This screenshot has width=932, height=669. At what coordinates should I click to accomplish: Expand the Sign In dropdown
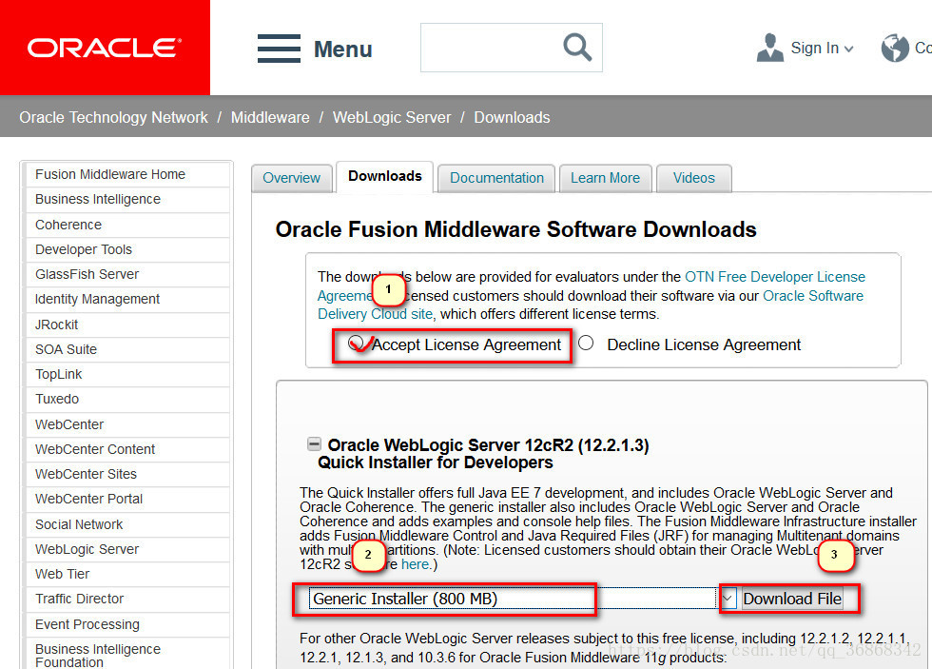coord(848,49)
